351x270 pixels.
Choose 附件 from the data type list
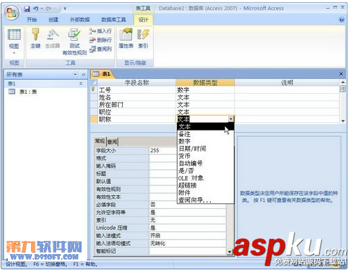point(205,192)
